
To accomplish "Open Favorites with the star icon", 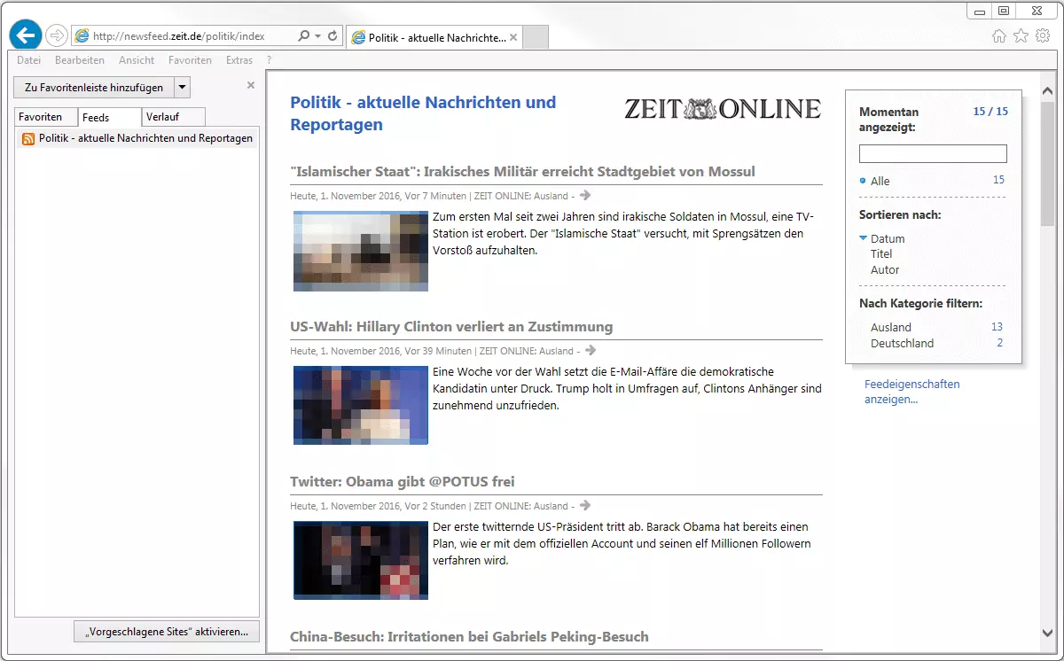I will pos(1021,36).
